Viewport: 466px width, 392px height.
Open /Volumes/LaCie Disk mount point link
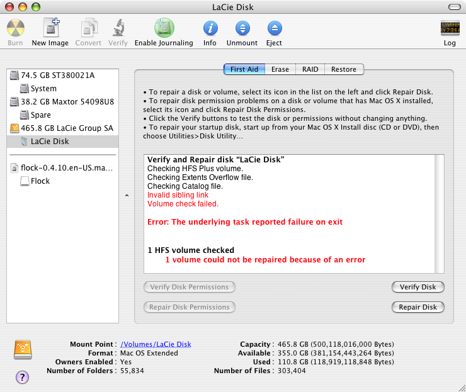click(x=156, y=344)
